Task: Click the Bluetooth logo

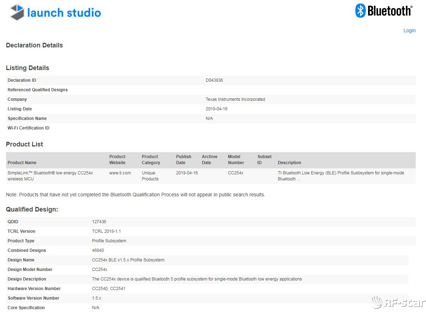Action: [384, 11]
